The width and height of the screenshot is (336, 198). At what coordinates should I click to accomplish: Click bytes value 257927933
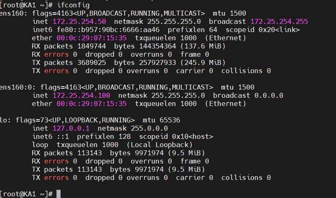pyautogui.click(x=157, y=62)
